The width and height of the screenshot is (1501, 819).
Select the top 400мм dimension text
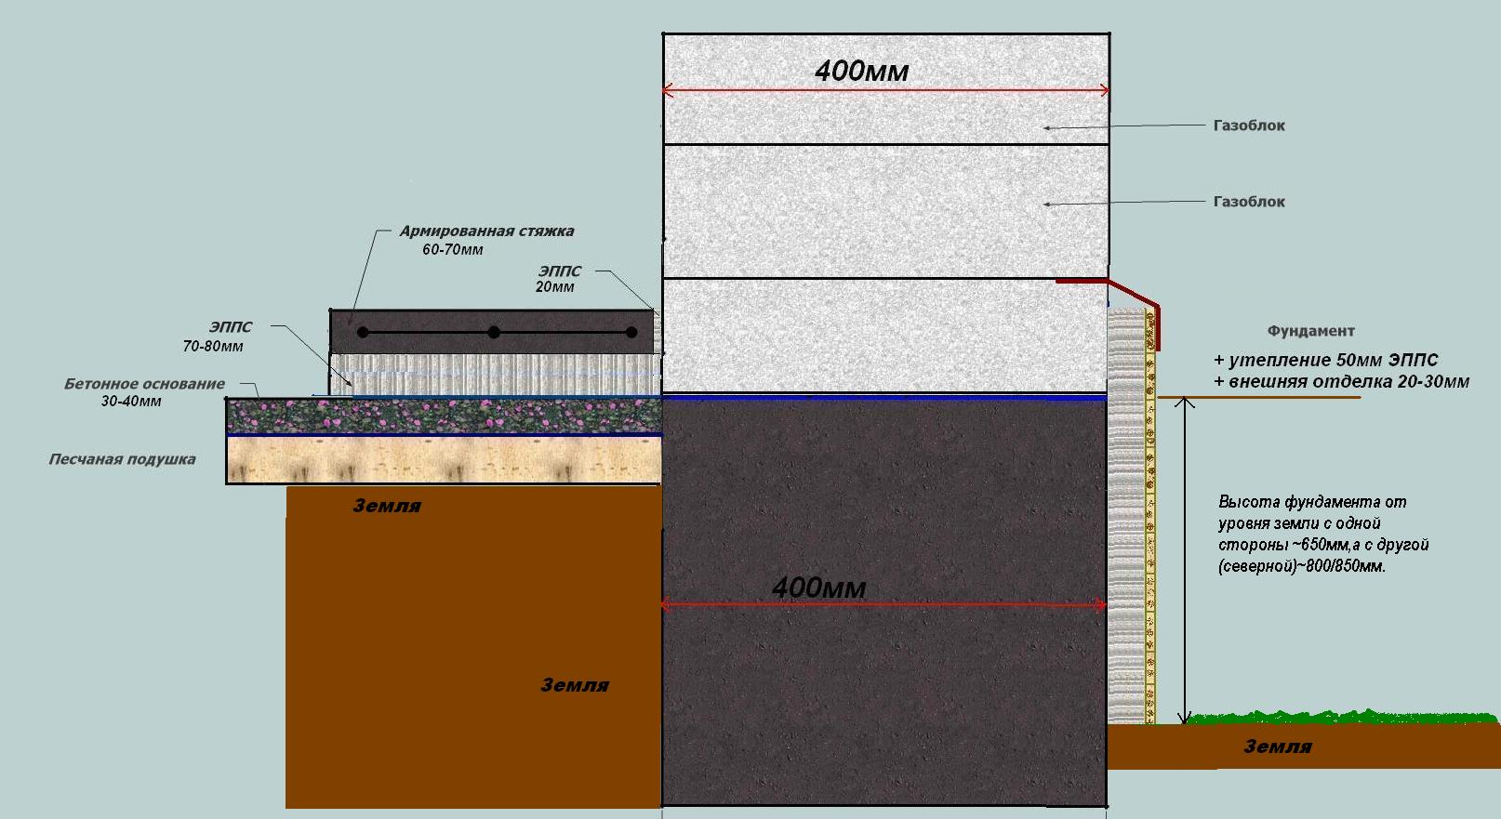coord(862,71)
